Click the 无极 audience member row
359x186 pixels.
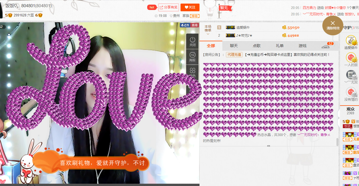click(351, 137)
